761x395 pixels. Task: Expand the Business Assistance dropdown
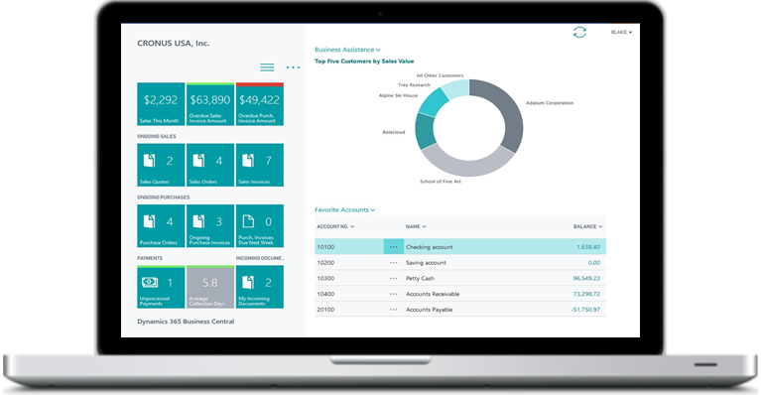(347, 50)
